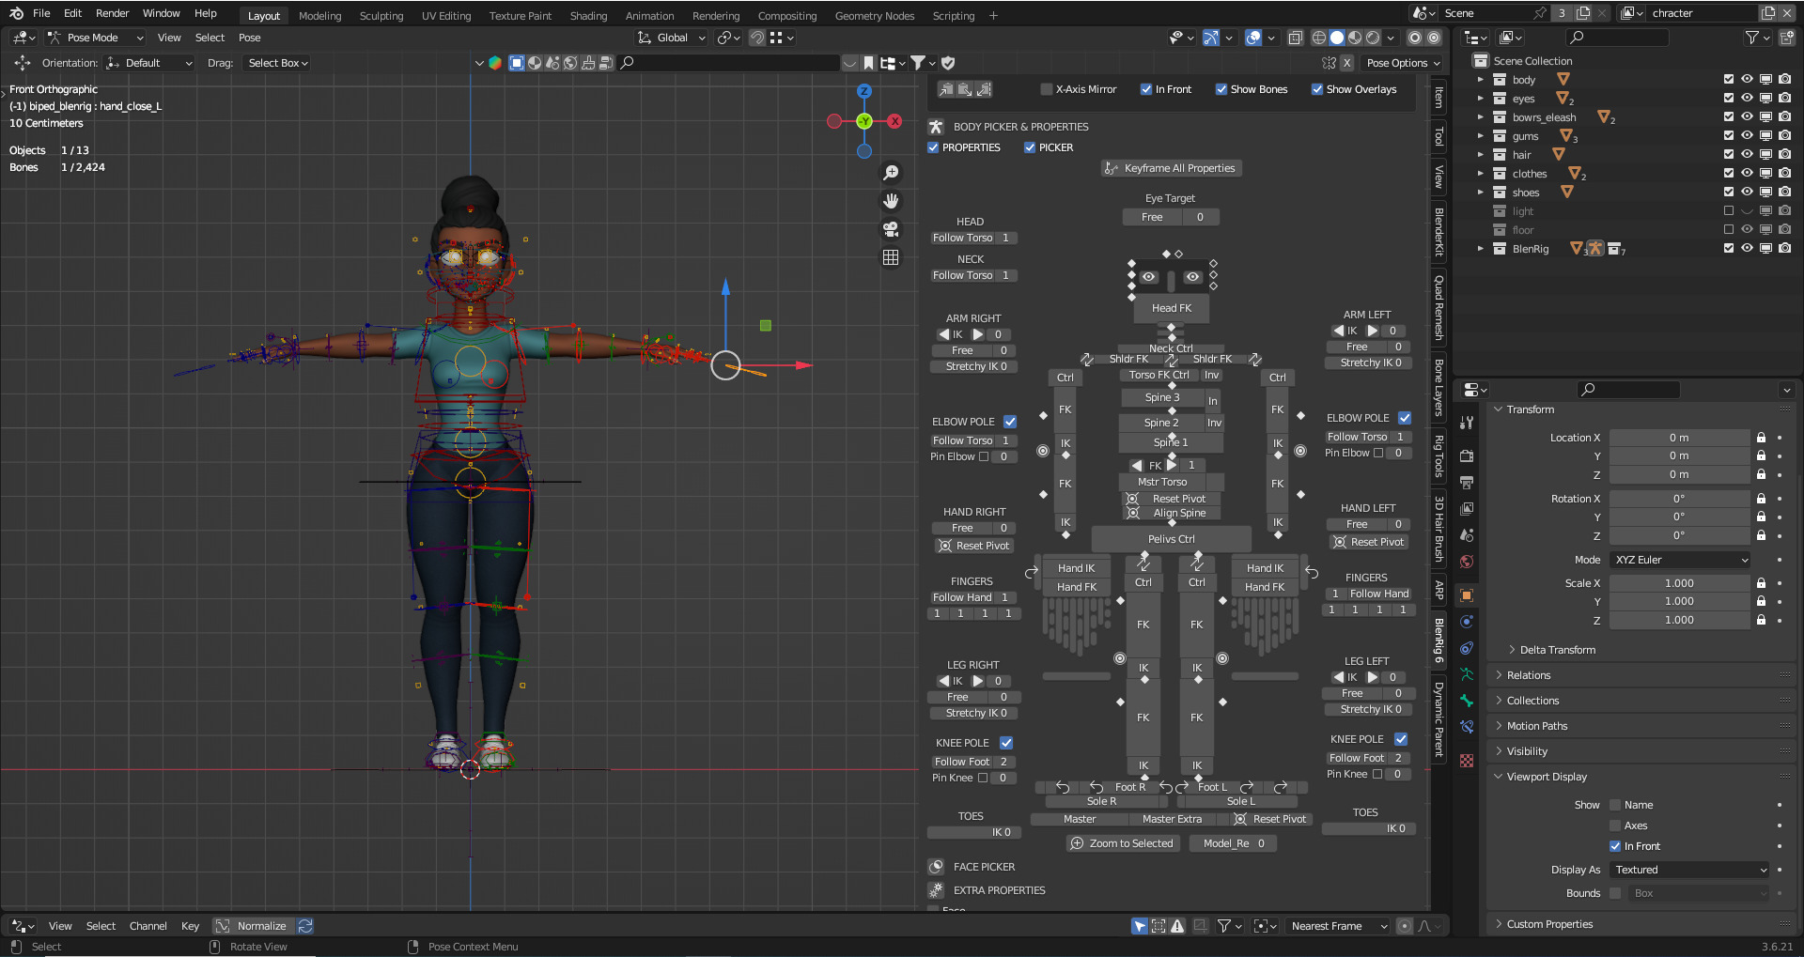Switch to perspective/orthographic grid icon
Viewport: 1804px width, 957px height.
(x=891, y=257)
